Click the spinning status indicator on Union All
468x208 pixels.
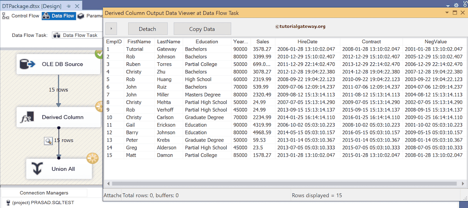click(92, 158)
